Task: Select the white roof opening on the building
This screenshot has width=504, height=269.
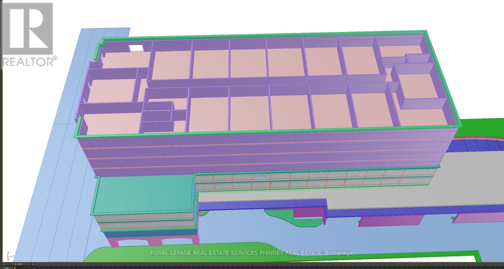Action: click(x=136, y=48)
